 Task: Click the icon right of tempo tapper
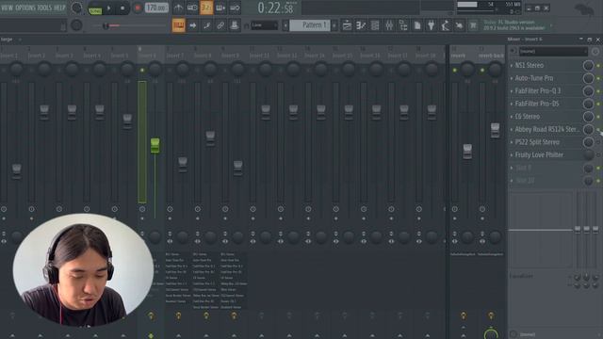click(459, 25)
